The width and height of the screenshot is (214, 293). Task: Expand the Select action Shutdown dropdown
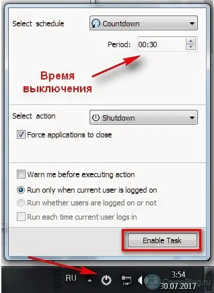pos(143,117)
